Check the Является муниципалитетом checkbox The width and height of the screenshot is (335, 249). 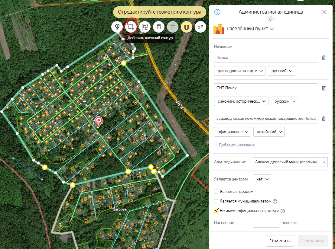tap(216, 201)
